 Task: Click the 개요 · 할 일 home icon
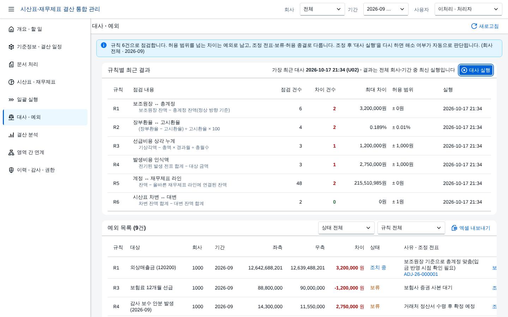tap(11, 29)
